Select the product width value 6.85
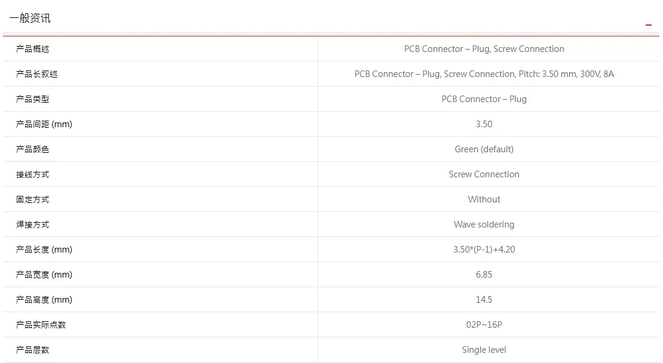Viewport: 663px width, 363px height. click(484, 275)
